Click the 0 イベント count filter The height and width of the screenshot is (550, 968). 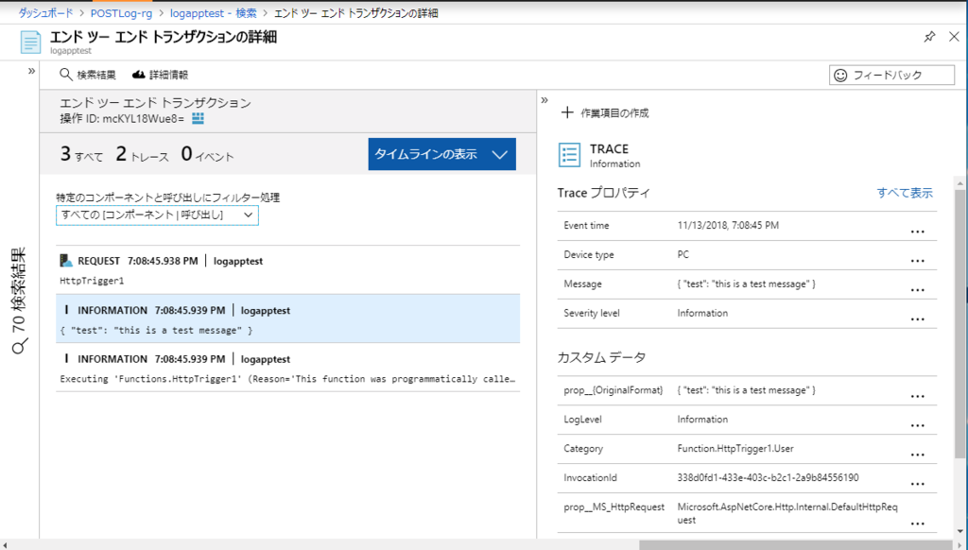[x=207, y=154]
